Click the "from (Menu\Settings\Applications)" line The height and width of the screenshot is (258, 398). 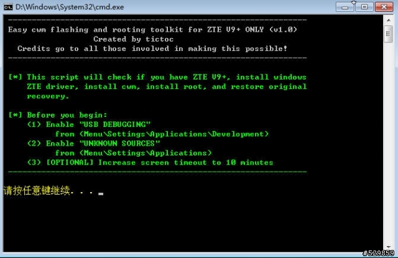coord(134,153)
